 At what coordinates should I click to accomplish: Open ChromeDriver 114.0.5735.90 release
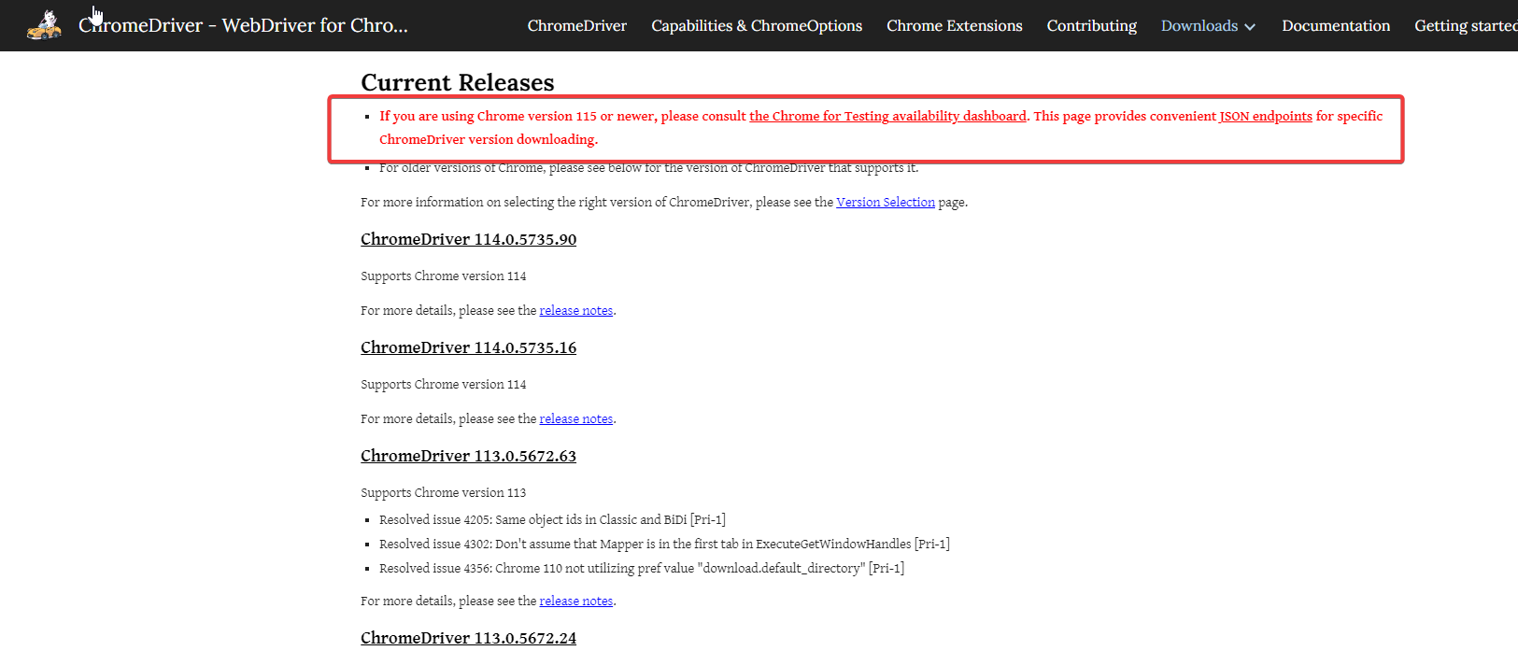[x=469, y=239]
